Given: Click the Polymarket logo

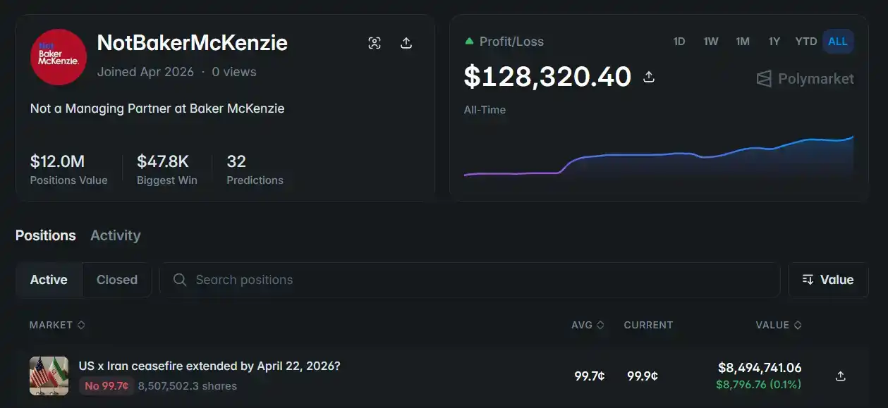Looking at the screenshot, I should [x=805, y=79].
